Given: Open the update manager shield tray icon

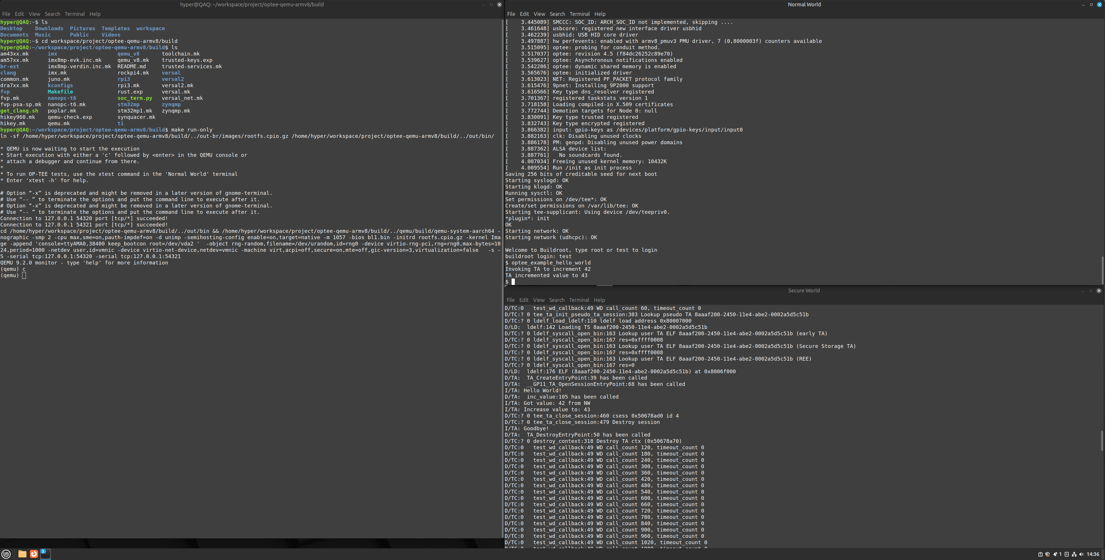Looking at the screenshot, I should [1047, 555].
